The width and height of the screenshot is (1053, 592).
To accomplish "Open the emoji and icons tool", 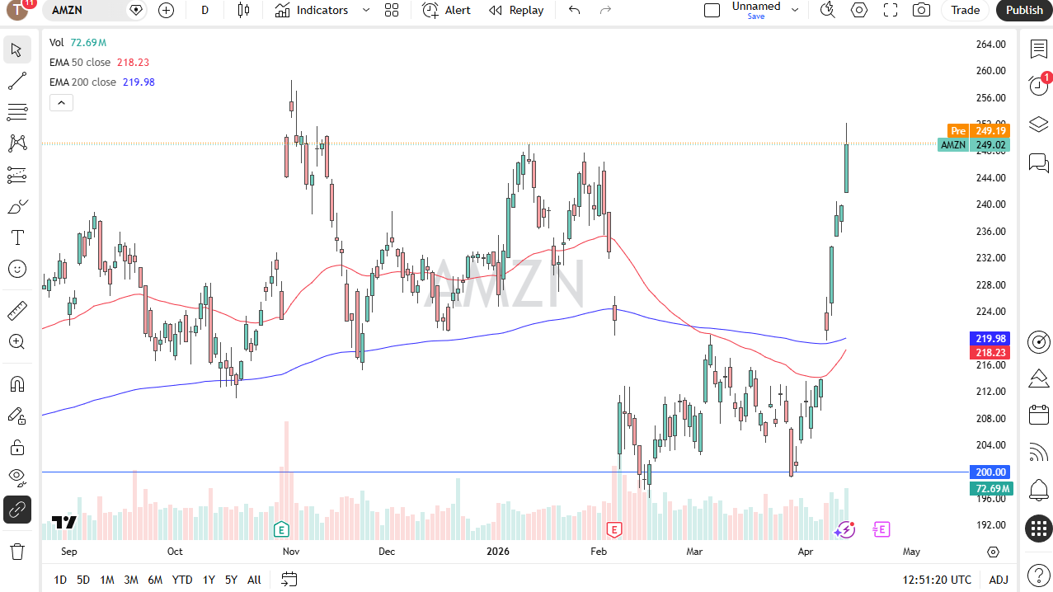I will click(x=16, y=269).
